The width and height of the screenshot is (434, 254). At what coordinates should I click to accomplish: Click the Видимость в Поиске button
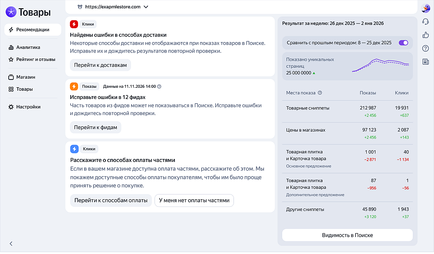click(x=347, y=235)
